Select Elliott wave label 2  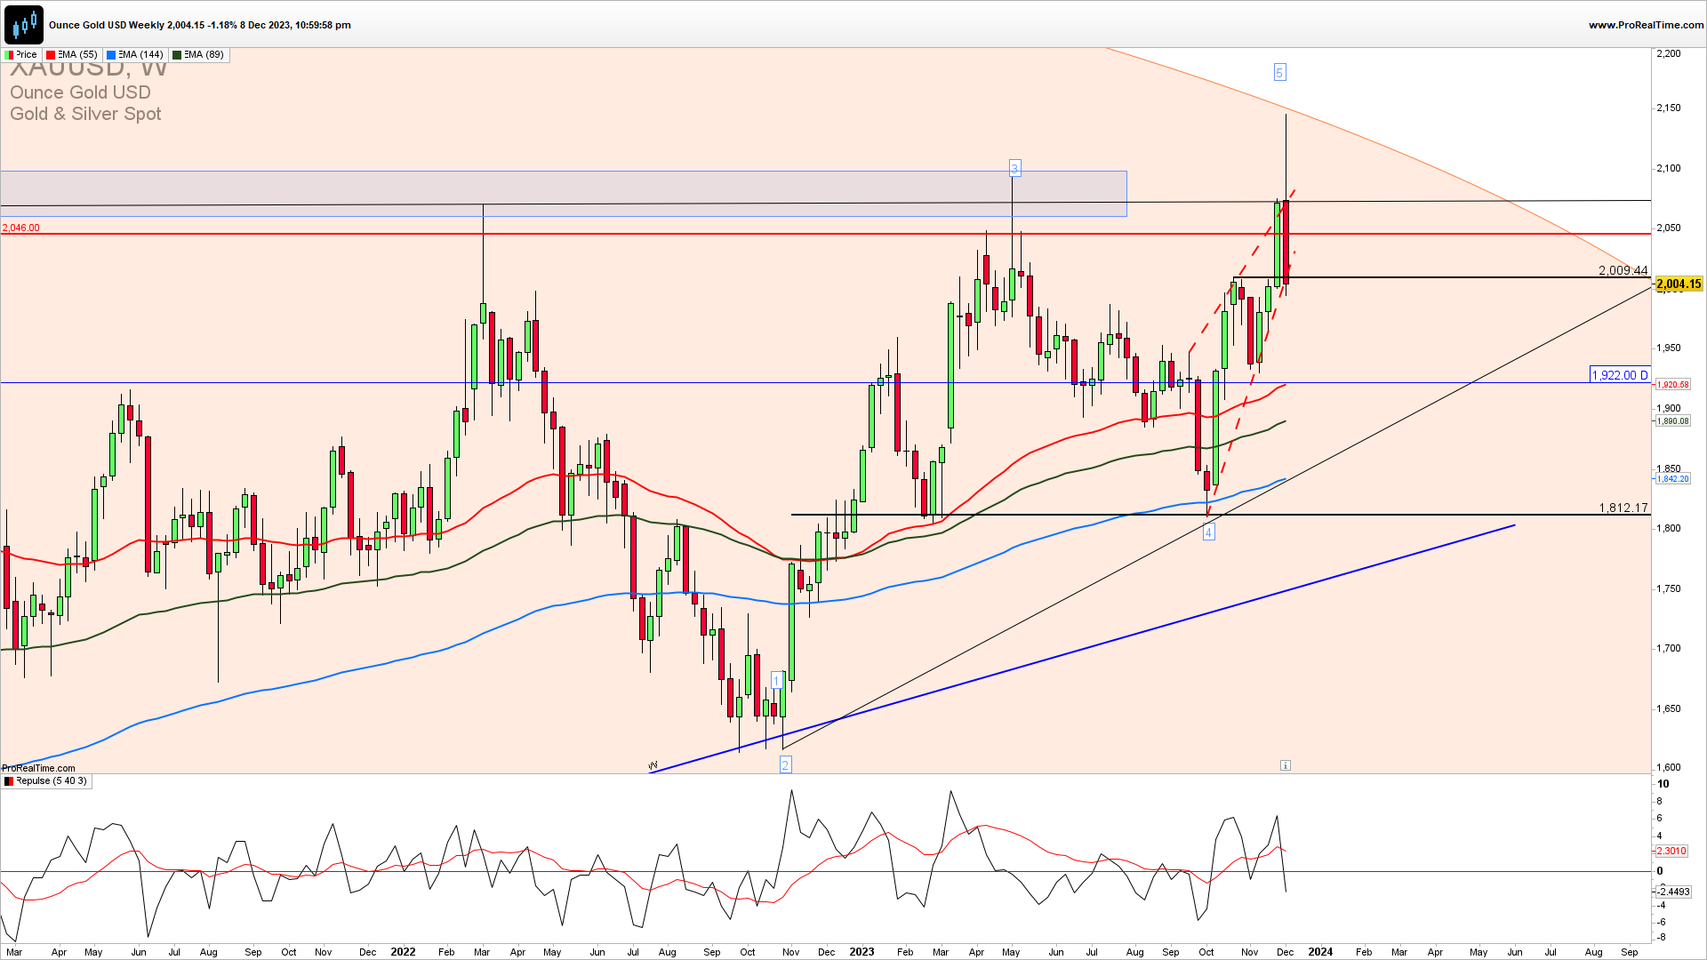coord(785,765)
